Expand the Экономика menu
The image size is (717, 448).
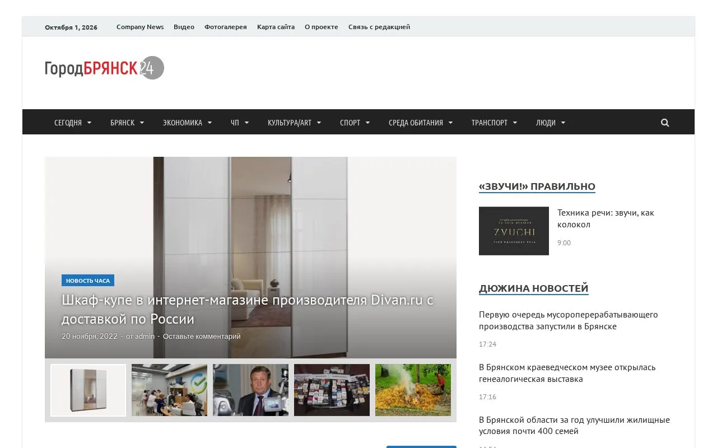(x=187, y=123)
